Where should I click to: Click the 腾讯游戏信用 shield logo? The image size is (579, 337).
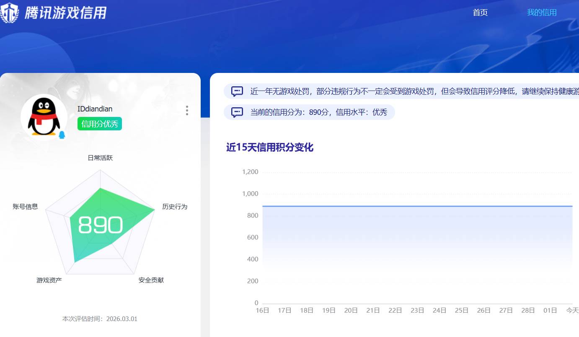[10, 12]
